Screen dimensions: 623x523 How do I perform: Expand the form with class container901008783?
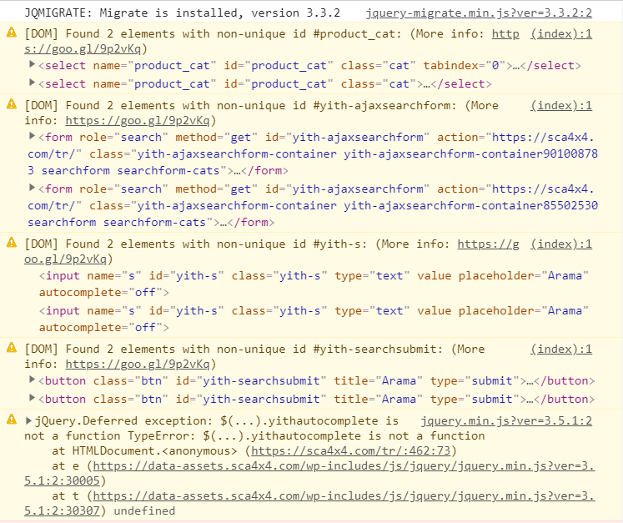[x=33, y=136]
